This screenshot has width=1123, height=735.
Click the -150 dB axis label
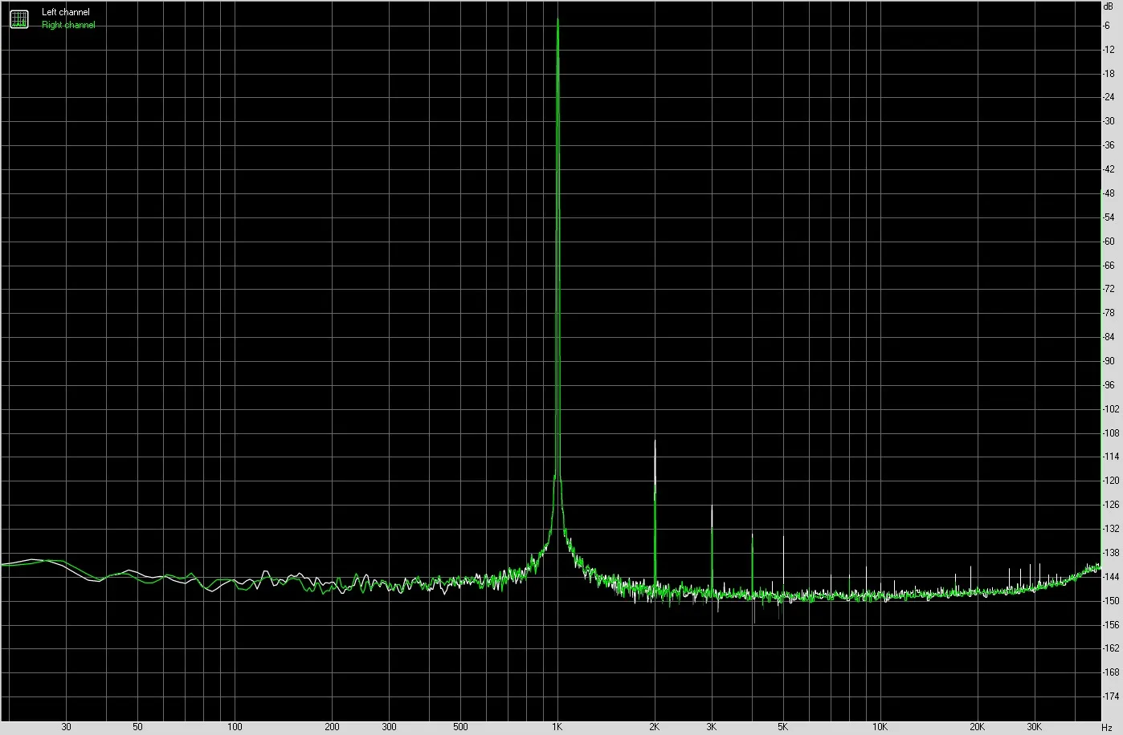tap(1111, 601)
